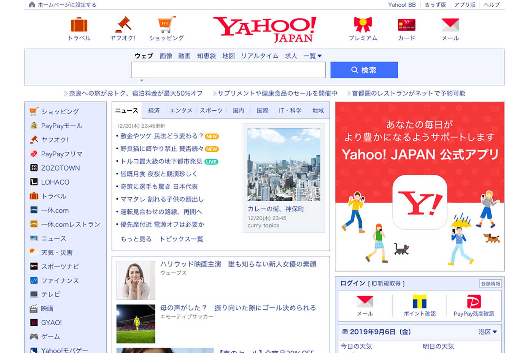Open PayPay残高確認 icon
529x353 pixels.
pos(474,301)
